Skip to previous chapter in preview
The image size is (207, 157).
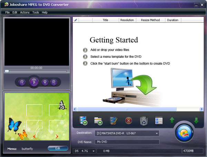coord(22,82)
